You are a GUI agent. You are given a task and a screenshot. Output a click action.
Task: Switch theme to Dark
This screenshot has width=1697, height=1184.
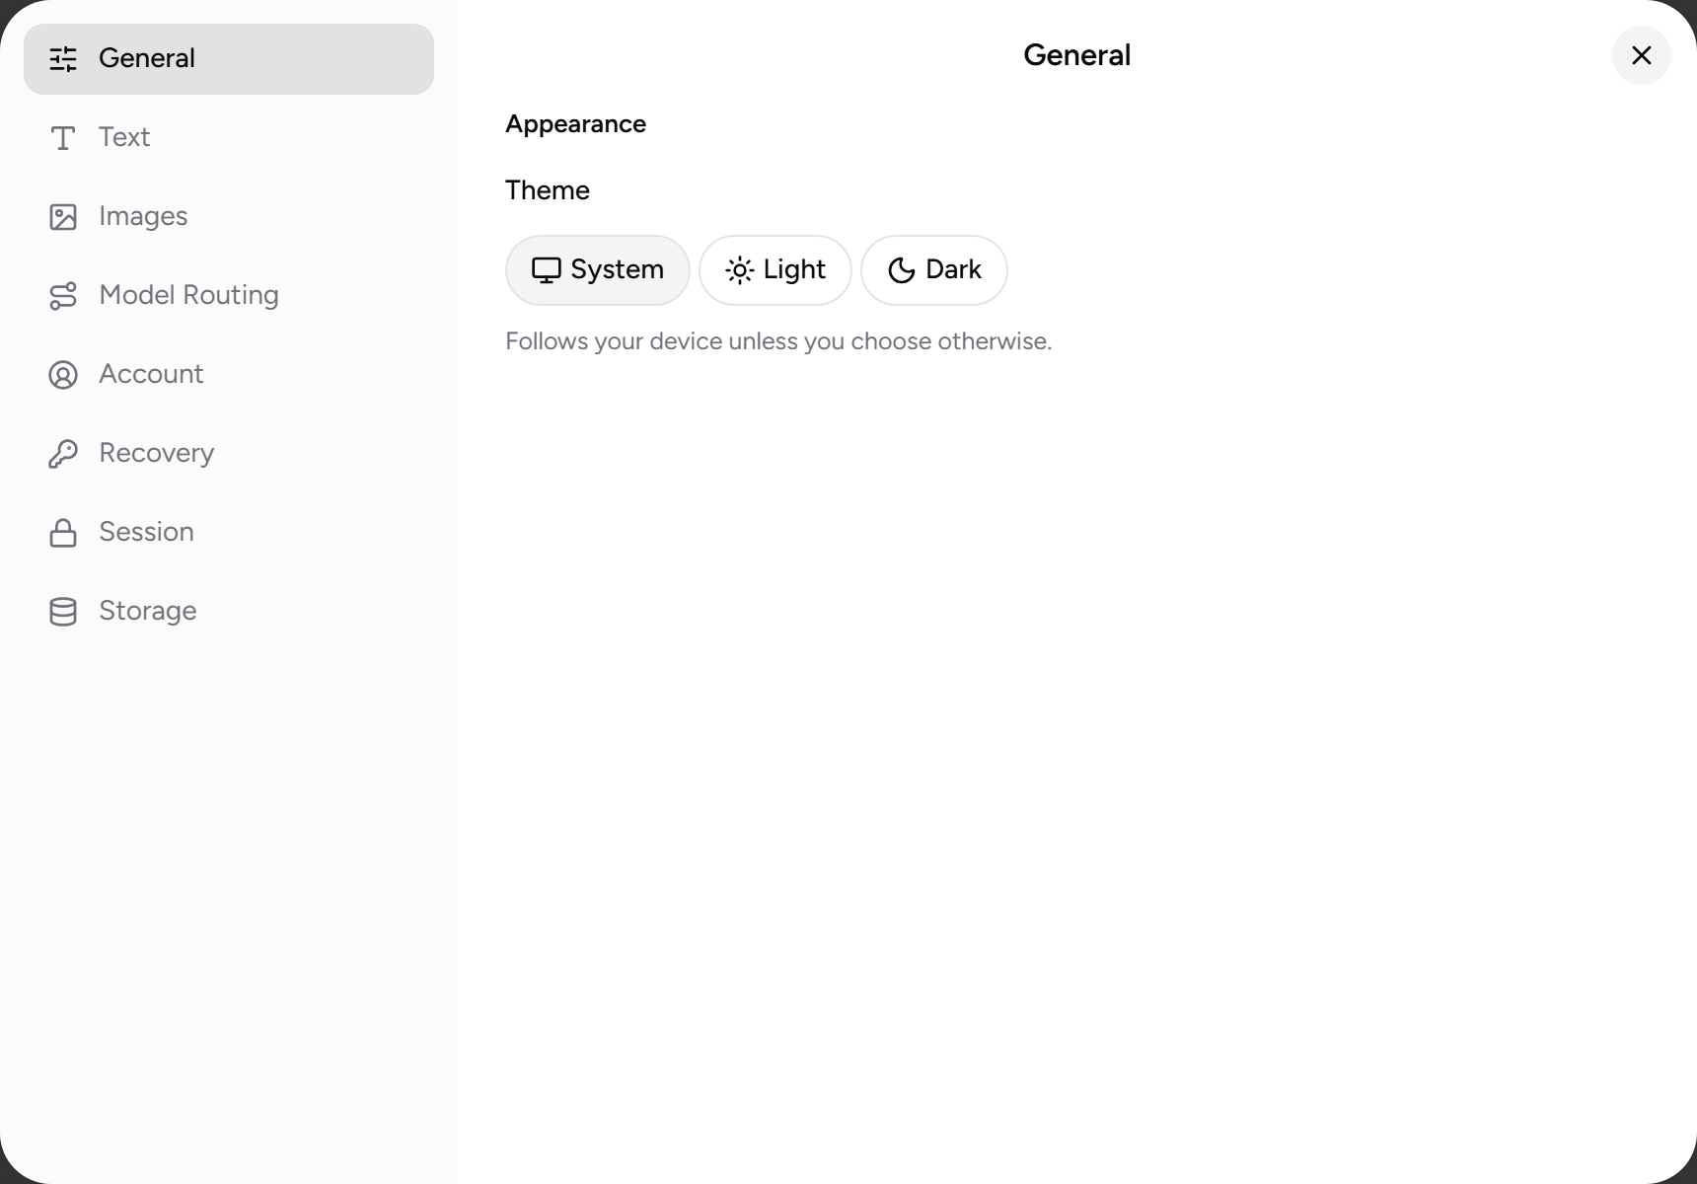[x=933, y=270]
